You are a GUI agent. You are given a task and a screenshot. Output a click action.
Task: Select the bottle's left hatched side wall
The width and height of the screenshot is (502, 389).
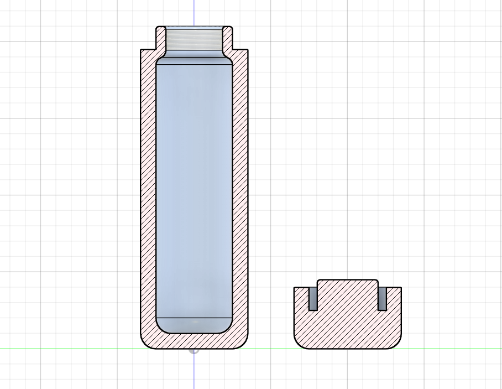(x=148, y=194)
